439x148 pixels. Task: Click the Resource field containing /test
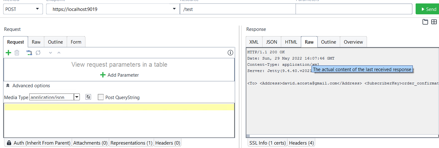coord(238,9)
